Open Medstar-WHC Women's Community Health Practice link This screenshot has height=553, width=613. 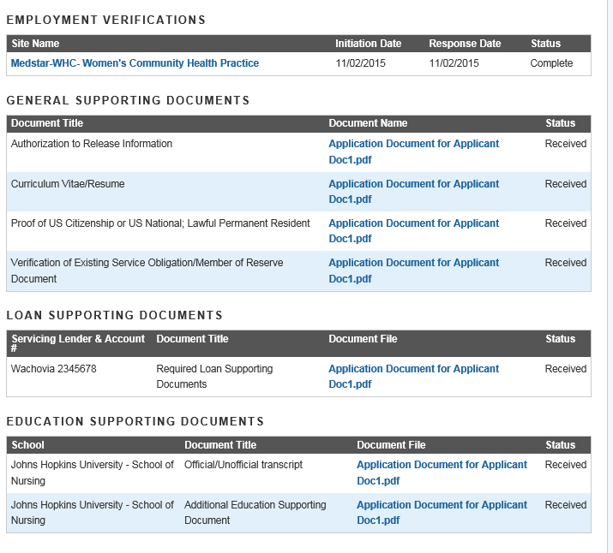135,63
